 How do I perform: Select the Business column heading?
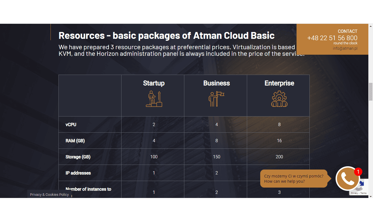tap(217, 83)
